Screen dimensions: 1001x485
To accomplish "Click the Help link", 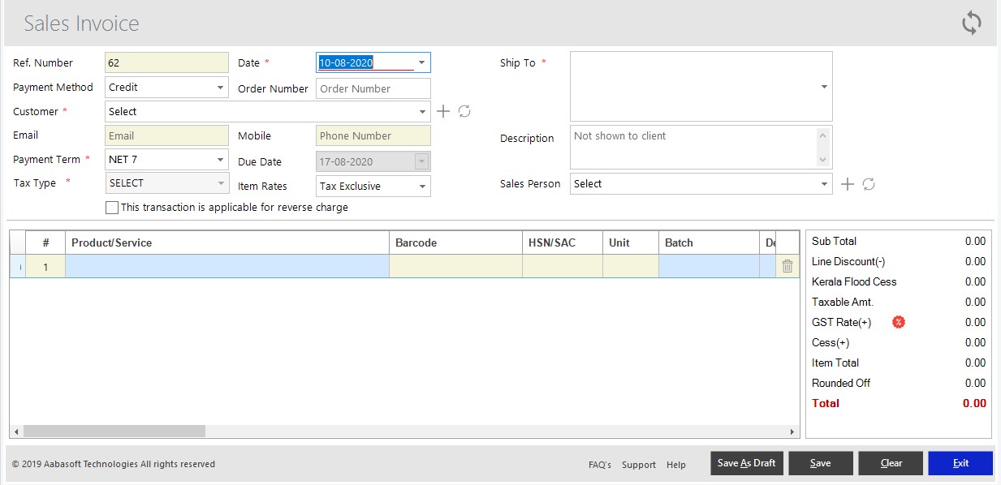I will (x=676, y=465).
